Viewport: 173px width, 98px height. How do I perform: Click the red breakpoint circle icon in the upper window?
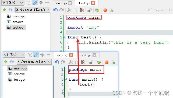pyautogui.click(x=105, y=10)
